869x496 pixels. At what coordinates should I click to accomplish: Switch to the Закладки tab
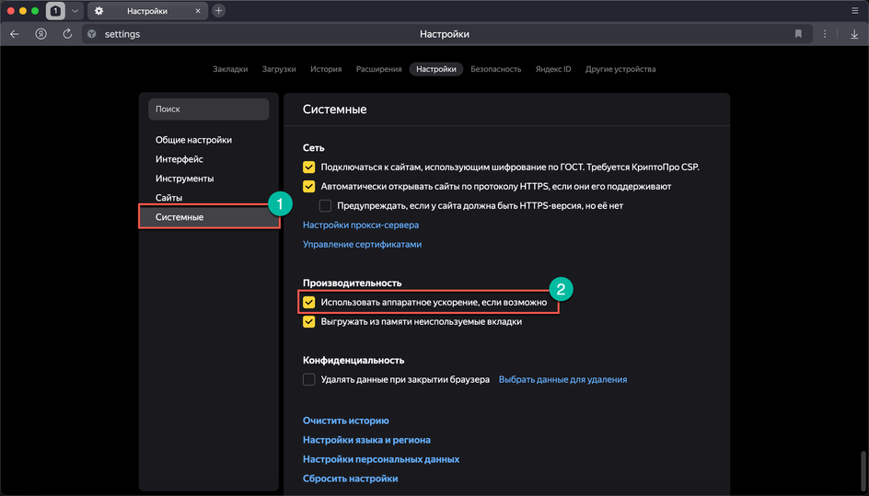(x=230, y=69)
